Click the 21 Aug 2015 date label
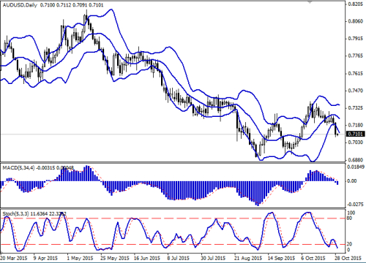The image size is (366, 263). (x=248, y=258)
